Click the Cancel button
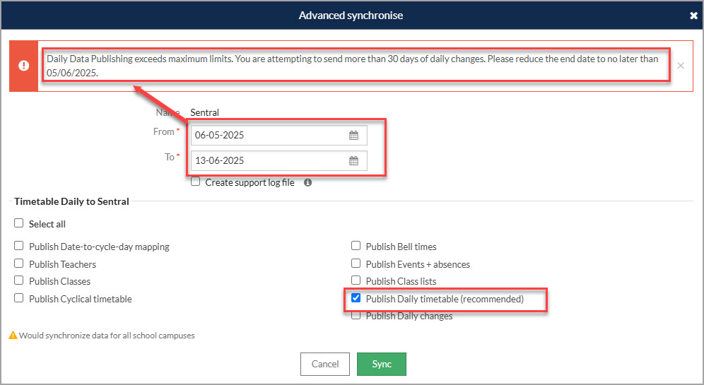Image resolution: width=704 pixels, height=385 pixels. (x=325, y=364)
